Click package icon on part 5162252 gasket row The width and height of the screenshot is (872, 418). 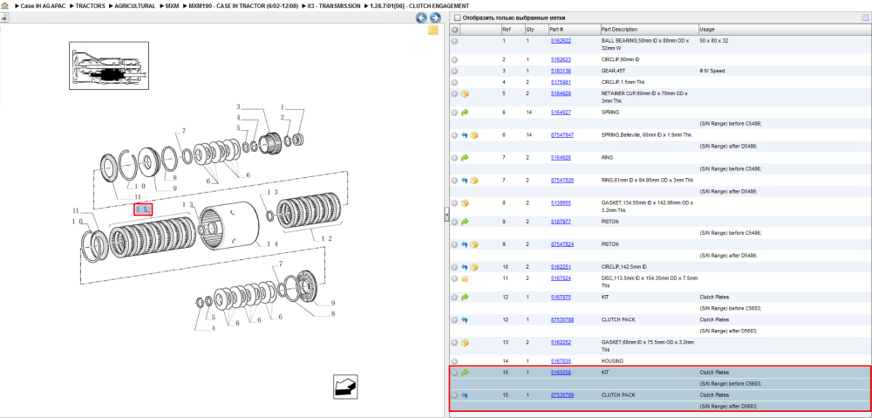click(x=465, y=342)
